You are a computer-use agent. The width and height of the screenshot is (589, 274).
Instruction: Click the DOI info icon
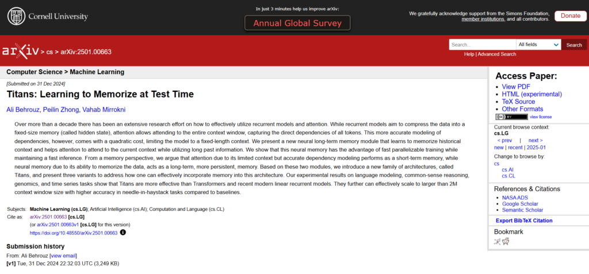[123, 233]
